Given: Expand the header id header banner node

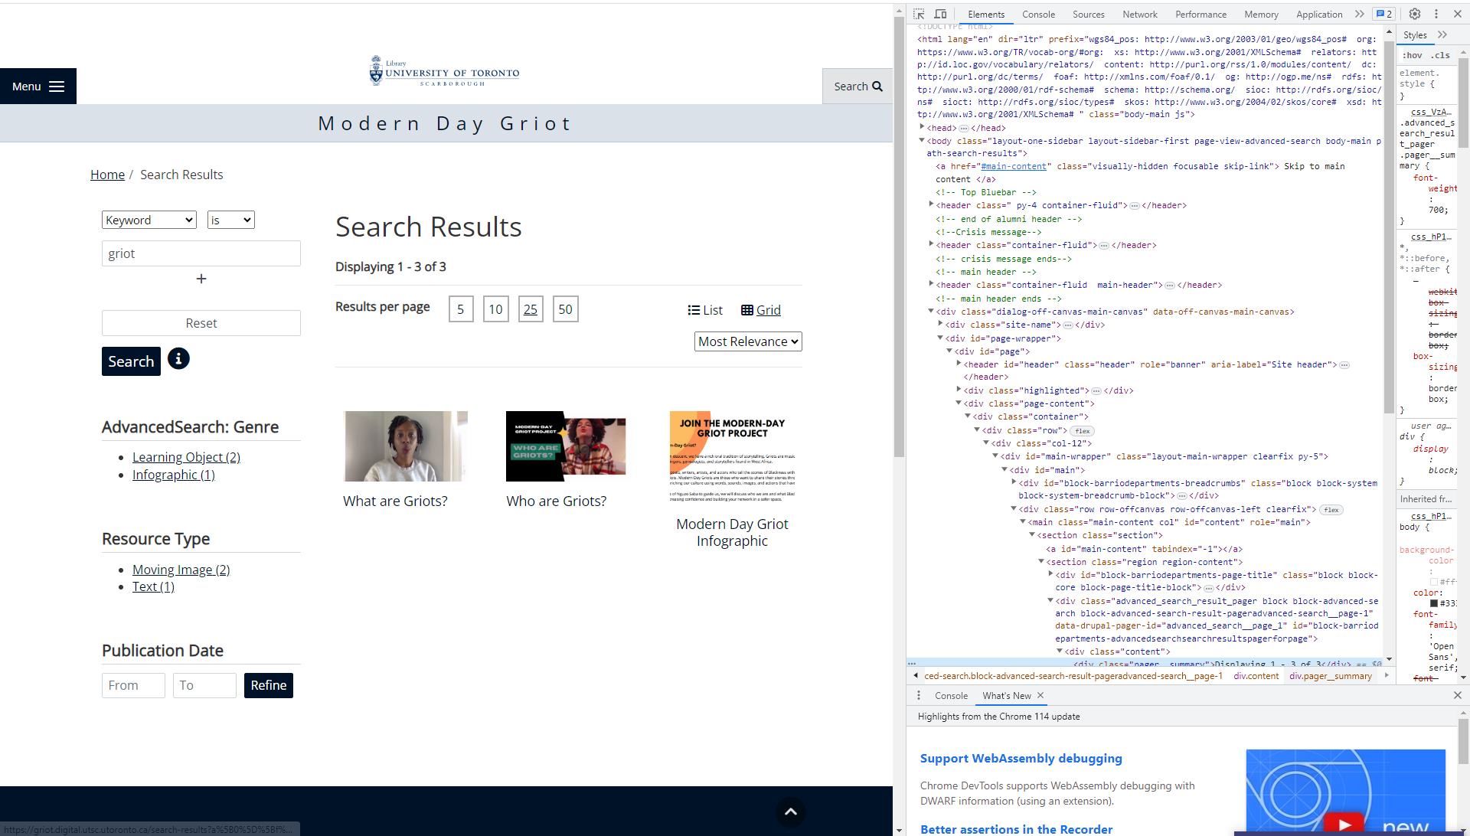Looking at the screenshot, I should [x=959, y=364].
